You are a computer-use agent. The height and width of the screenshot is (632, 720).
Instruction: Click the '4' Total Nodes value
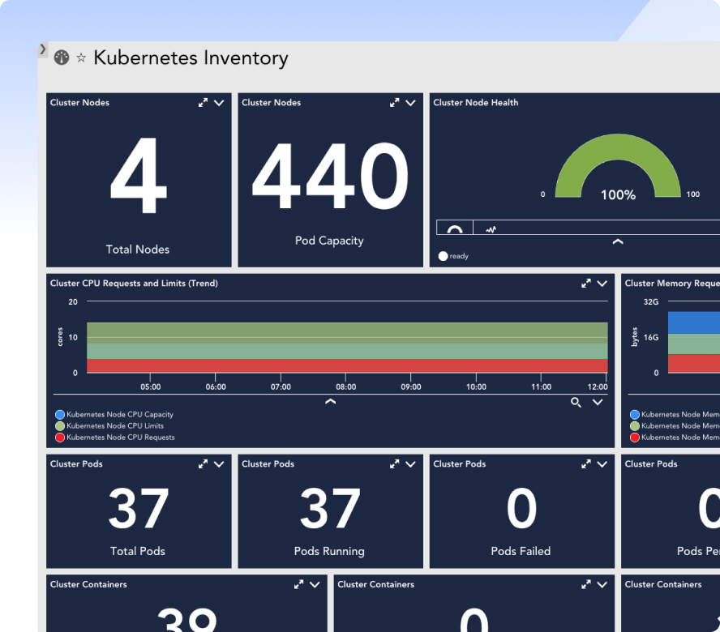click(138, 176)
